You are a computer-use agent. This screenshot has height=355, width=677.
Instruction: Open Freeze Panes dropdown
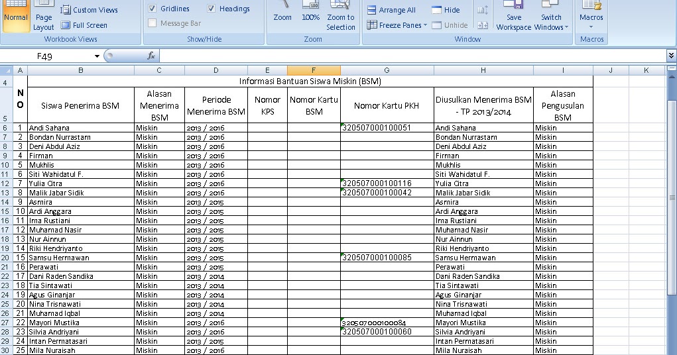pyautogui.click(x=397, y=25)
